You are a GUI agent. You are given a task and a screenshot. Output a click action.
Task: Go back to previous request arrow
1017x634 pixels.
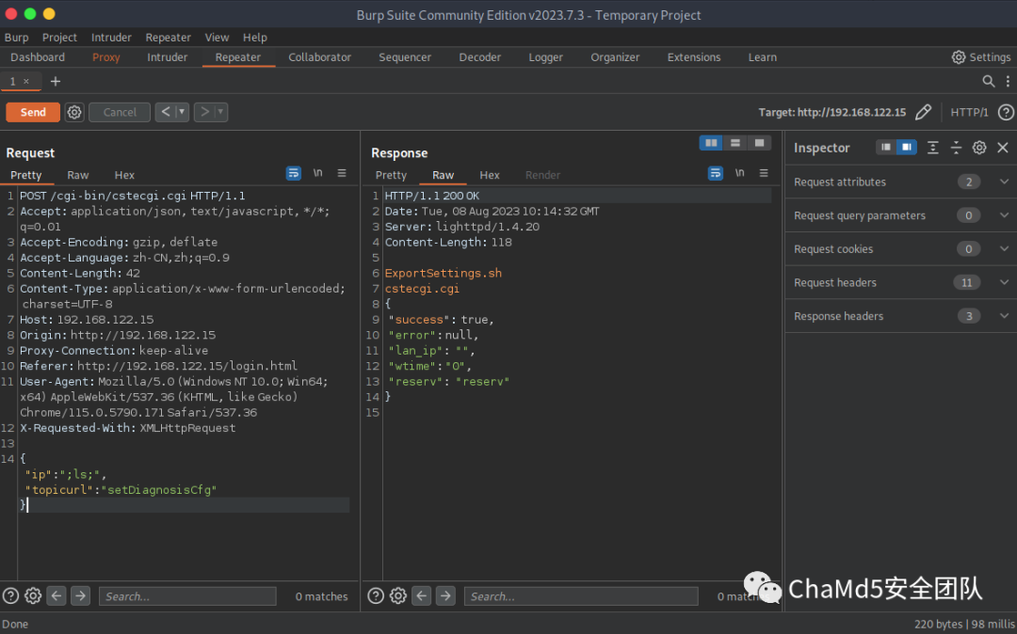(x=166, y=112)
